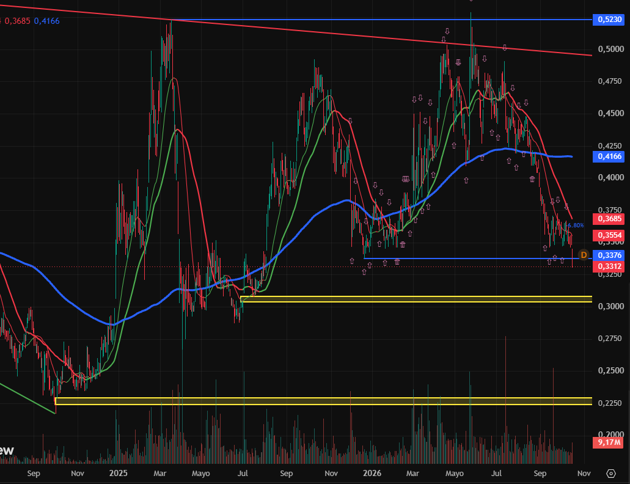Click 0,4000 on the price scale

coord(610,178)
